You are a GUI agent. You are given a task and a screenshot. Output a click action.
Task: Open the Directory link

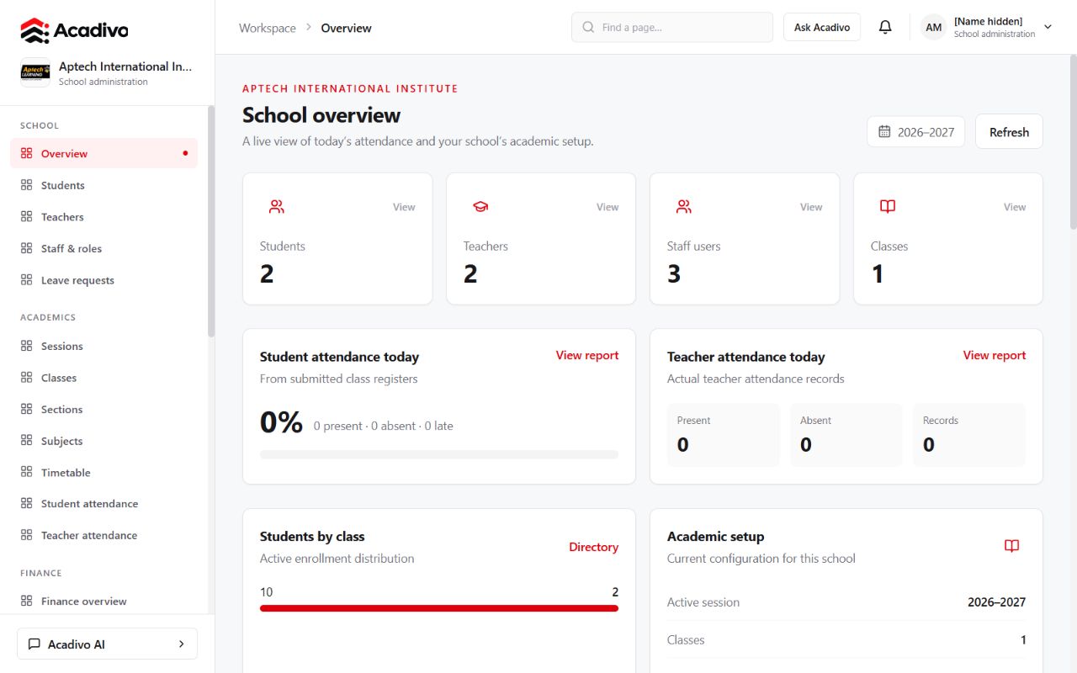click(x=593, y=547)
